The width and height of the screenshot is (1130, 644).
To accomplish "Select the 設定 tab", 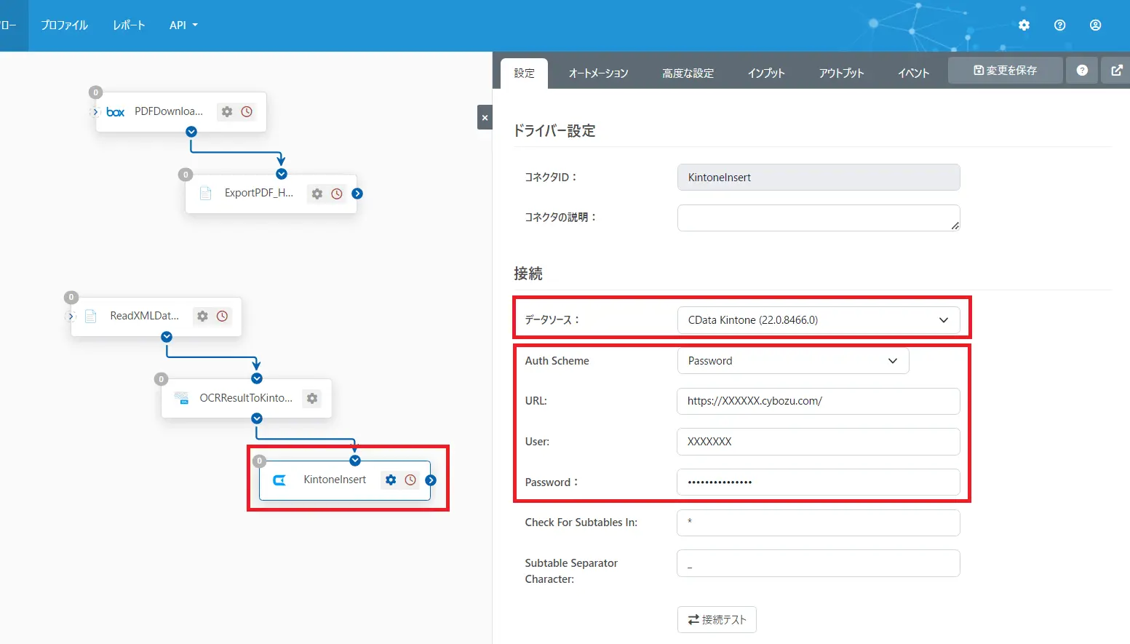I will click(x=525, y=73).
